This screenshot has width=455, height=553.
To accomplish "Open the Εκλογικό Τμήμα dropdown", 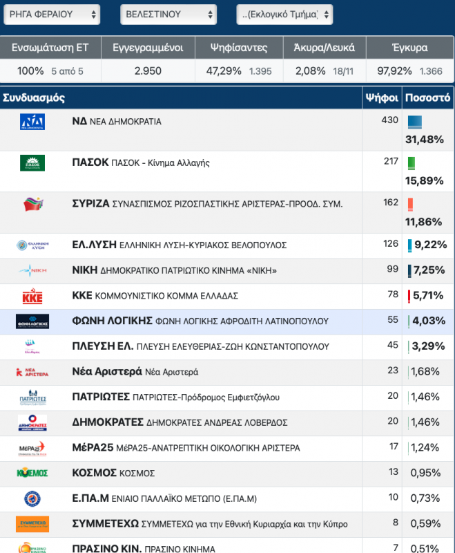I will click(x=284, y=15).
